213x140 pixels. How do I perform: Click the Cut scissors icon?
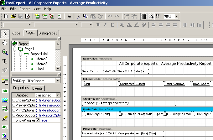click(x=78, y=16)
